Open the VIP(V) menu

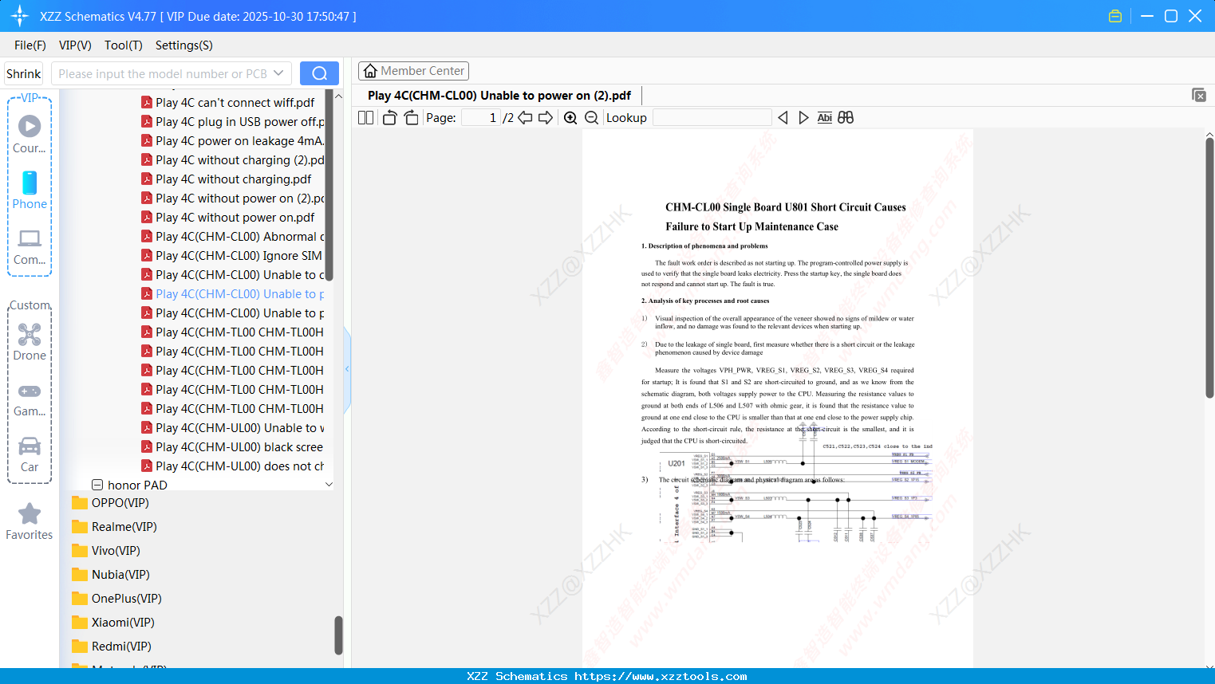tap(75, 45)
